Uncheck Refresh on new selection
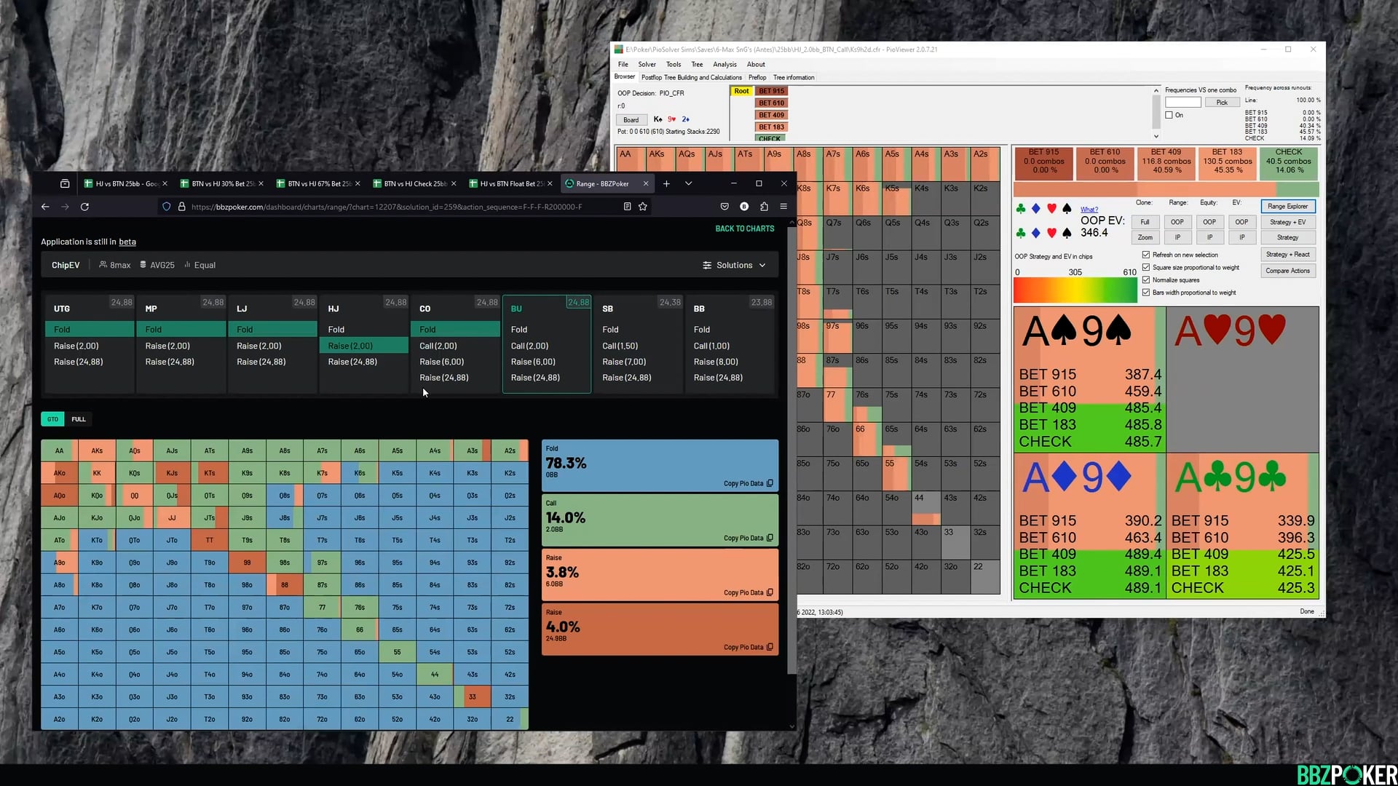Image resolution: width=1398 pixels, height=786 pixels. [1147, 255]
